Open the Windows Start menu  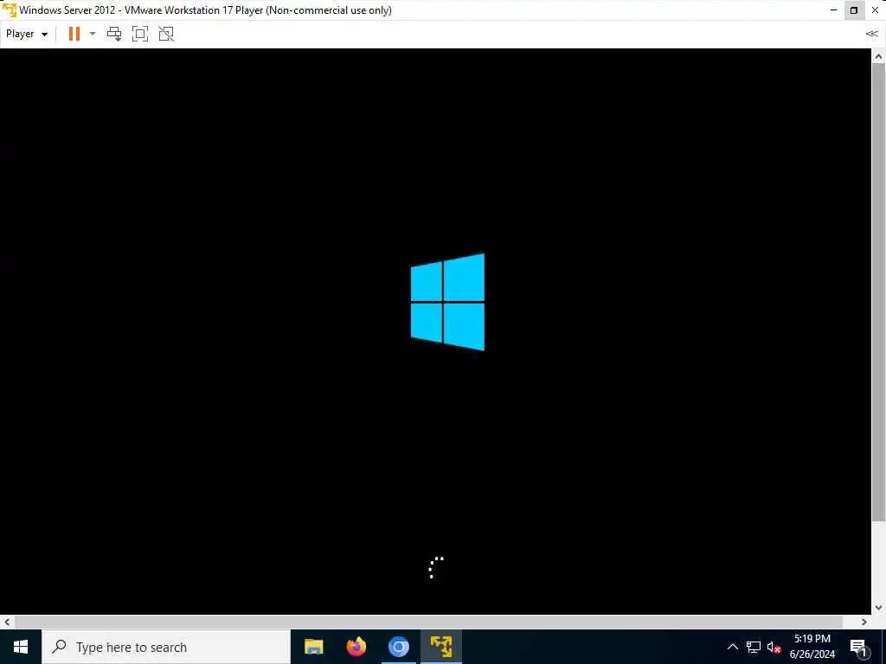click(21, 647)
